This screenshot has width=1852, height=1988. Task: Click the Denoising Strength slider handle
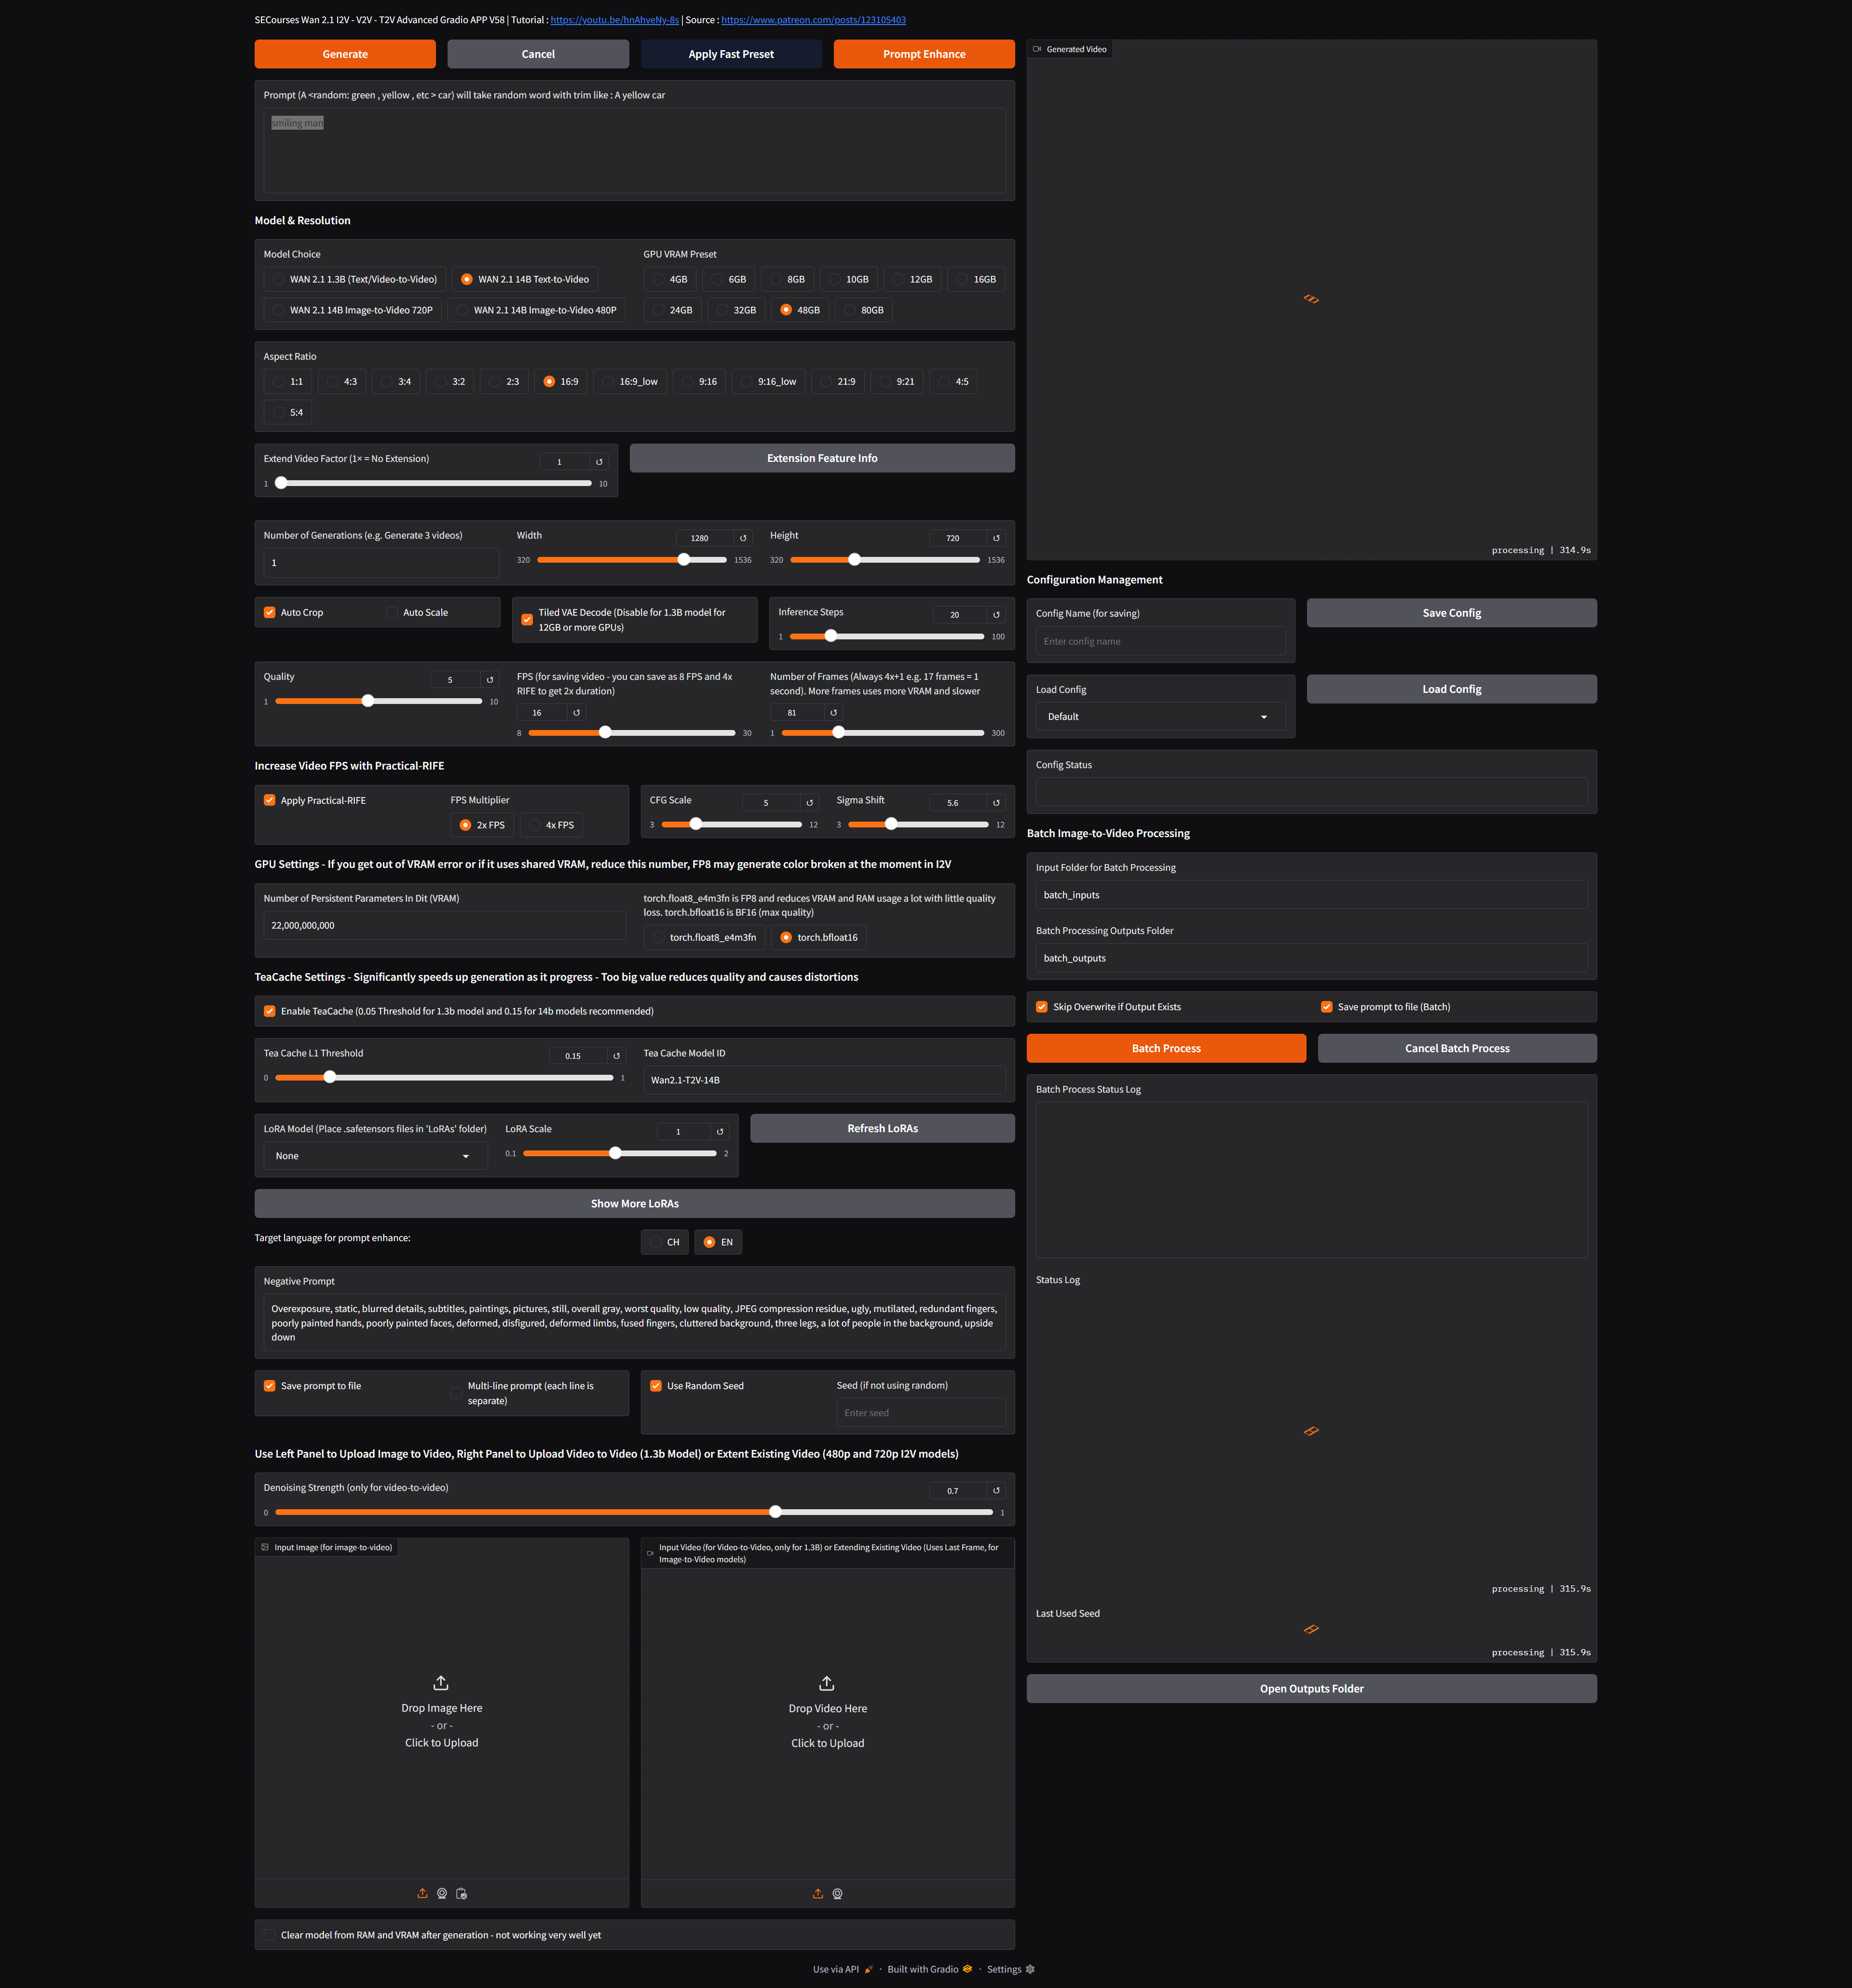(775, 1512)
